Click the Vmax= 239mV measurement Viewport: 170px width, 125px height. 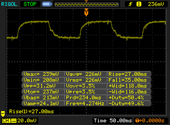[41, 74]
